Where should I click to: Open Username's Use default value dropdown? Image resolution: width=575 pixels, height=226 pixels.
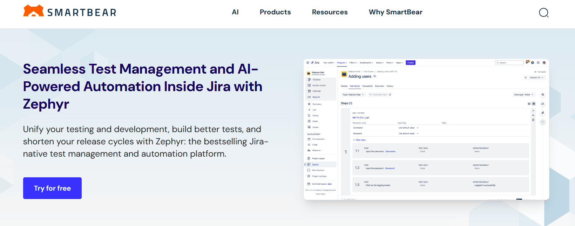pos(408,128)
